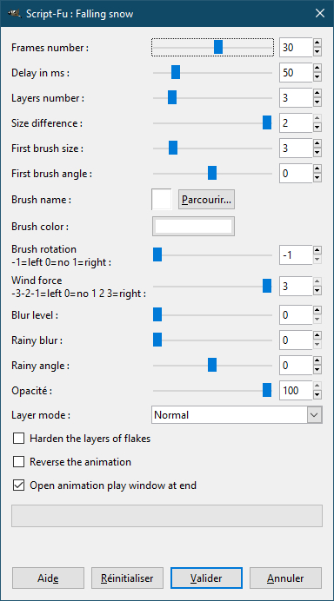The height and width of the screenshot is (601, 334).
Task: Click the First brush size slider handle
Action: point(173,148)
